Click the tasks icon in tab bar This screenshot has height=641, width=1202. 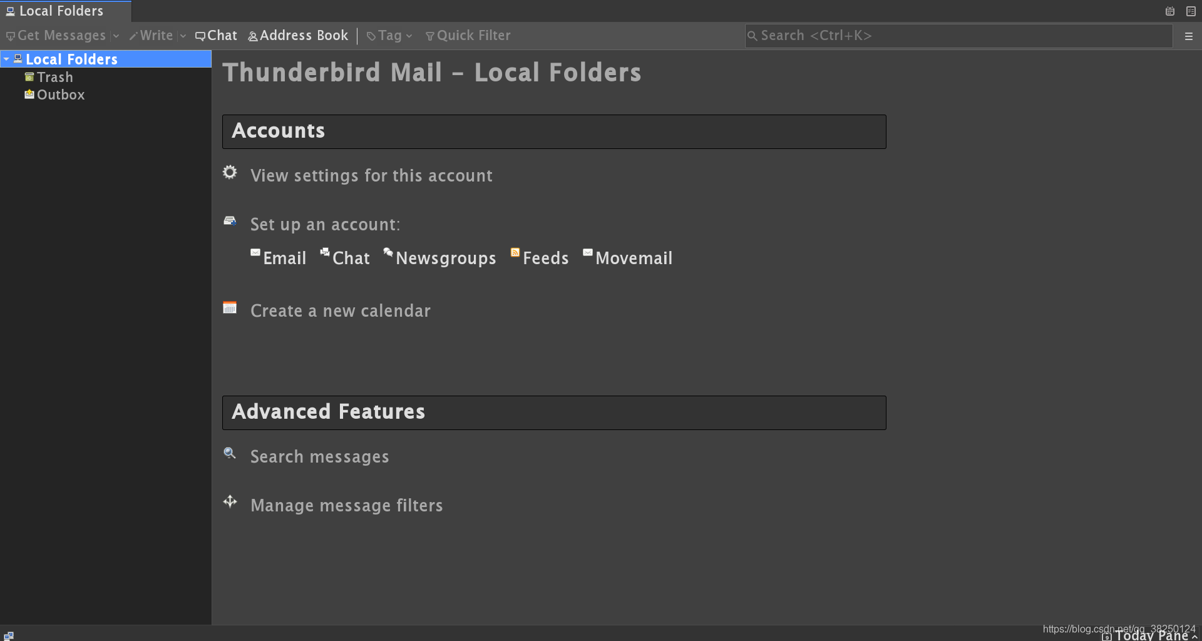(x=1191, y=11)
